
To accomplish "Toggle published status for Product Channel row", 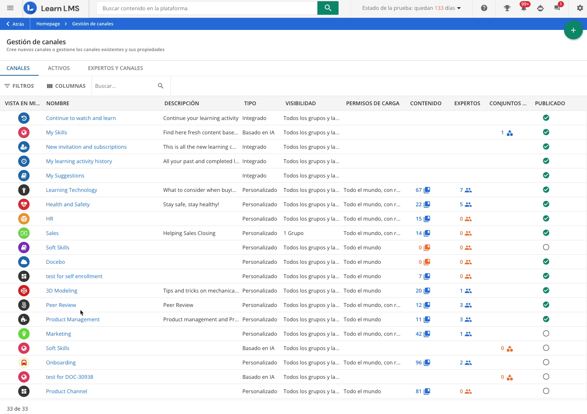I will pos(546,391).
